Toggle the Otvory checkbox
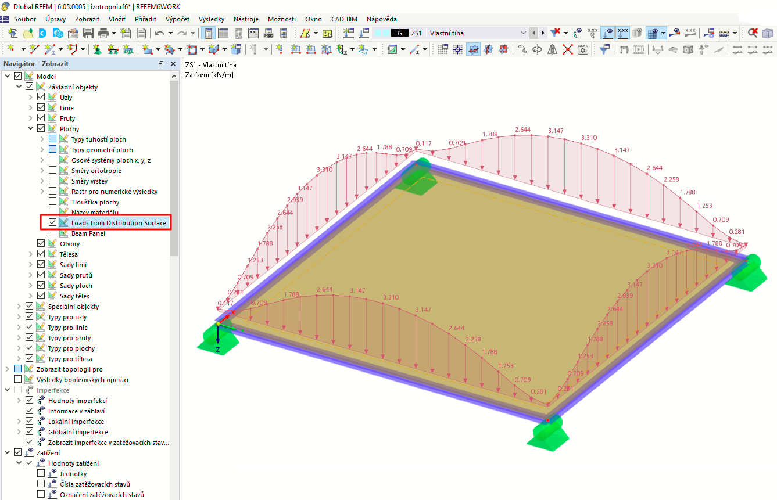 pos(41,243)
